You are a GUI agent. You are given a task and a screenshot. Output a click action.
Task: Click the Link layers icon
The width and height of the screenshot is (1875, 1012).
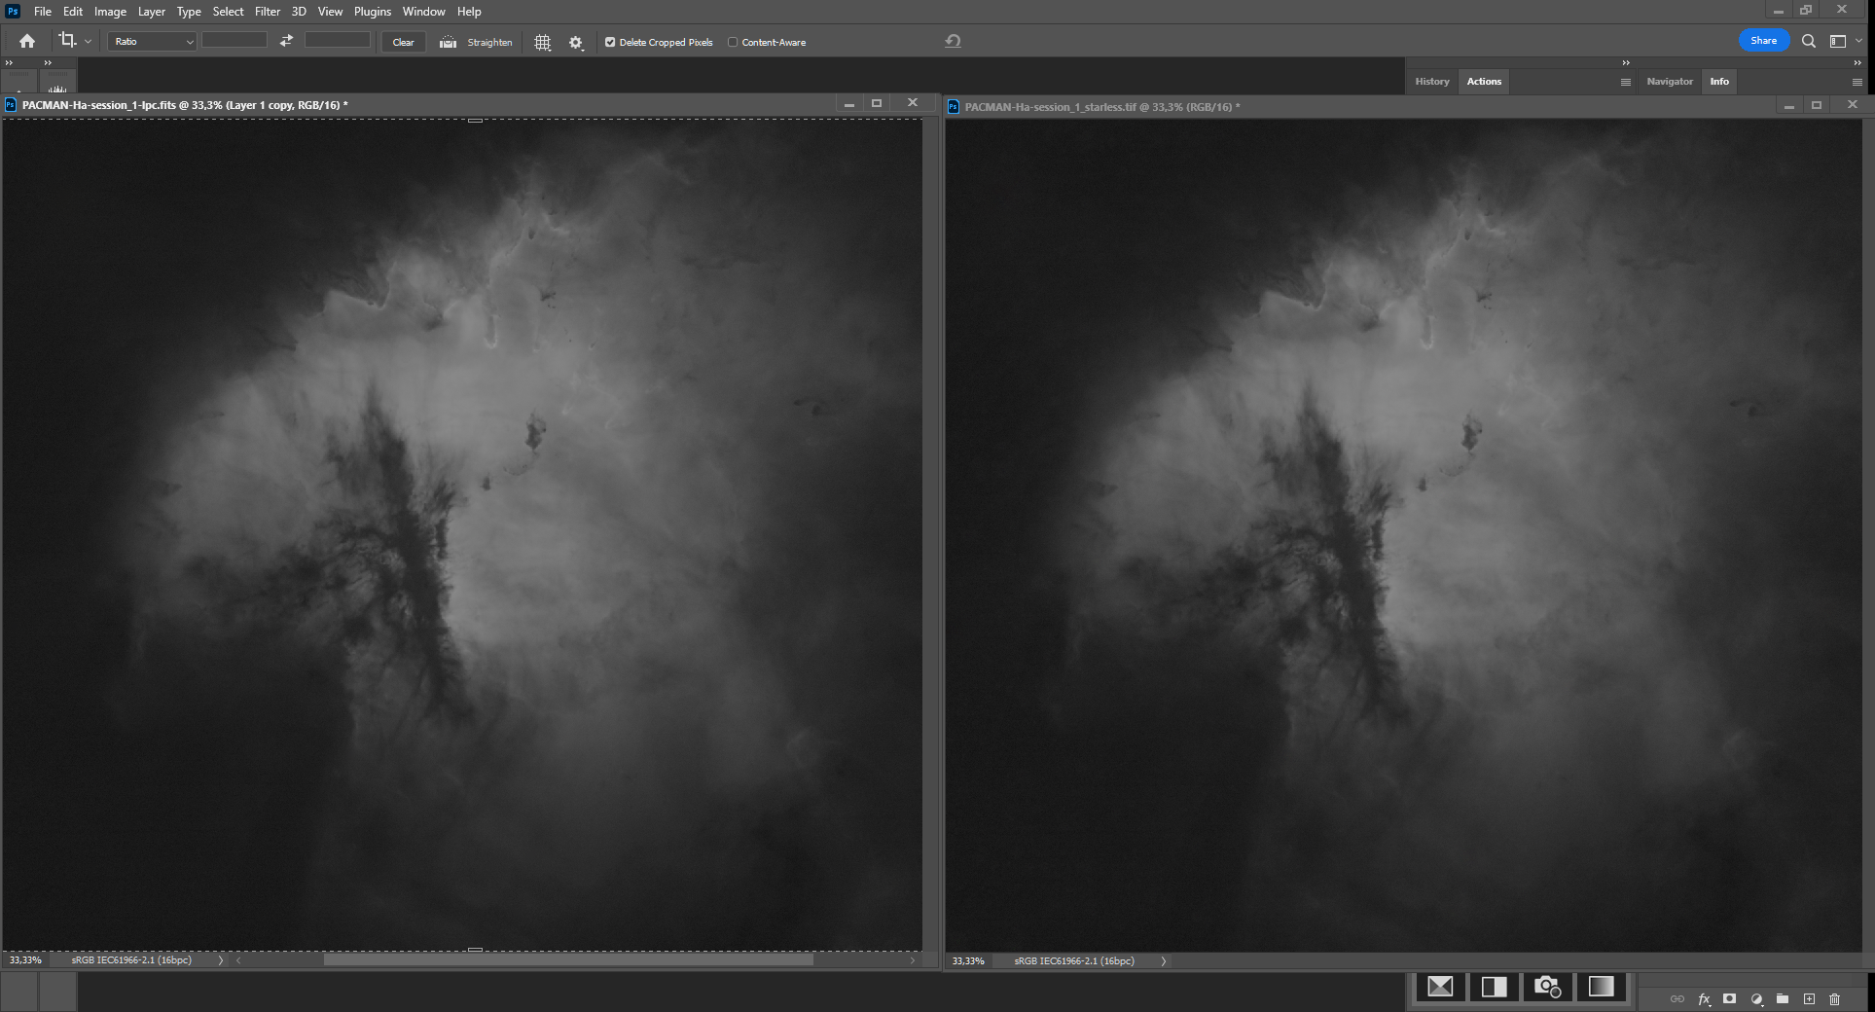(x=1677, y=999)
